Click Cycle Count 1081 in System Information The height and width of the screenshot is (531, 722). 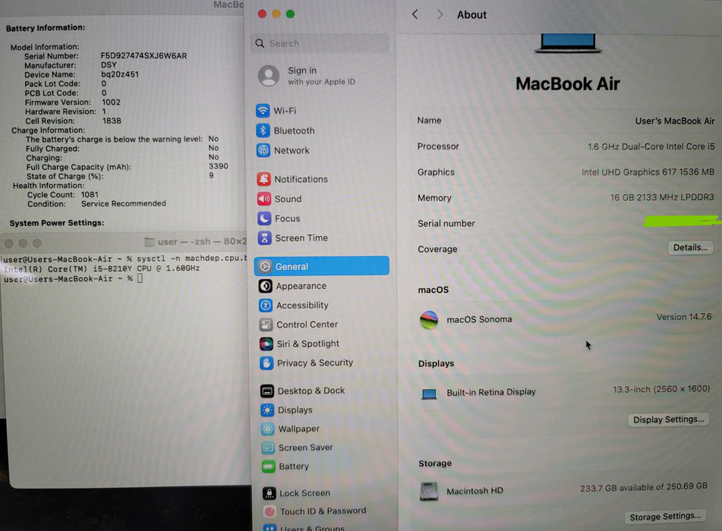[62, 195]
